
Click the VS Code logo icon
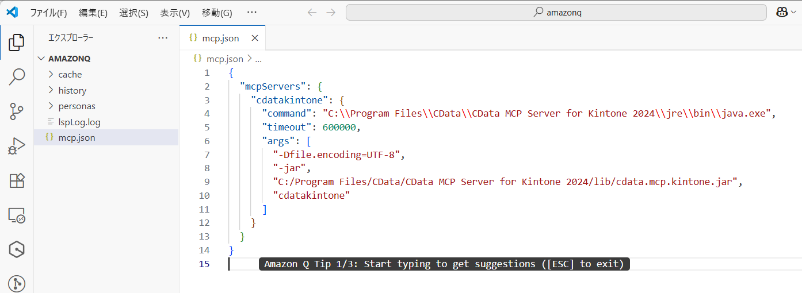12,12
